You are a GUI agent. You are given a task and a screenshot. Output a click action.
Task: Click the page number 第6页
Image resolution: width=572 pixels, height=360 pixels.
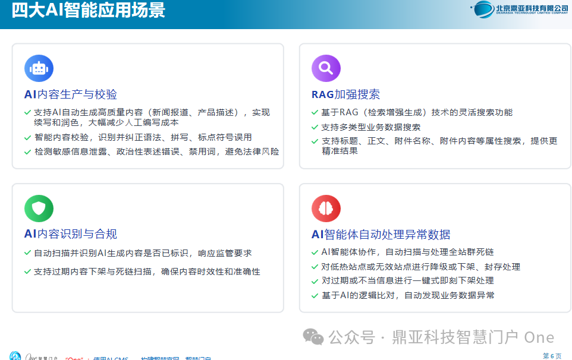[x=552, y=356]
